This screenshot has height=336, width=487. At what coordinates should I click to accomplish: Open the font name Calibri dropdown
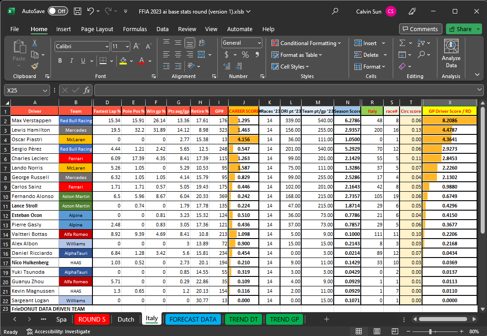107,46
